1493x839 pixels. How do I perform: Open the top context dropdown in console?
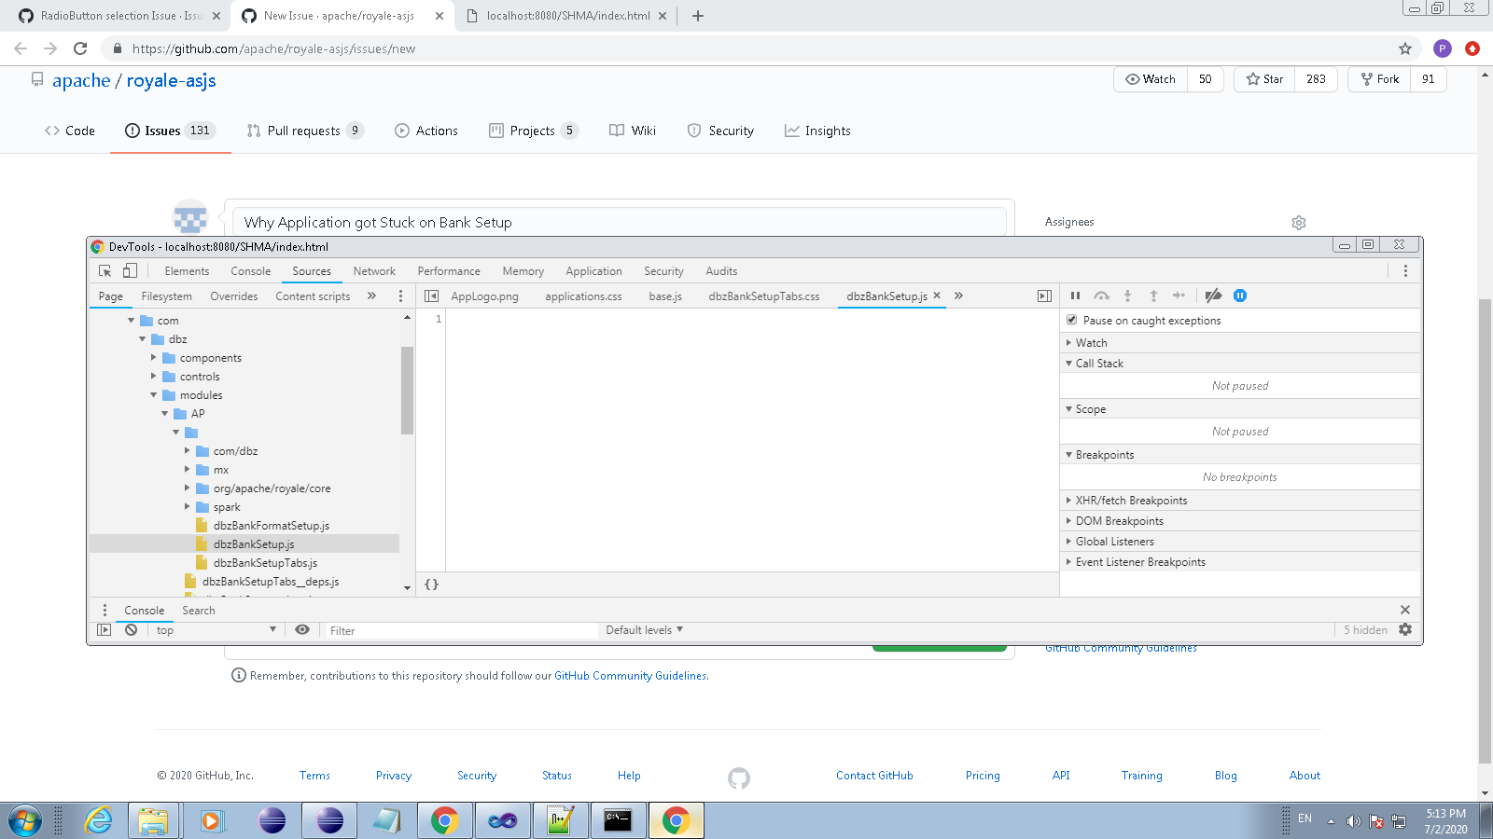click(216, 630)
